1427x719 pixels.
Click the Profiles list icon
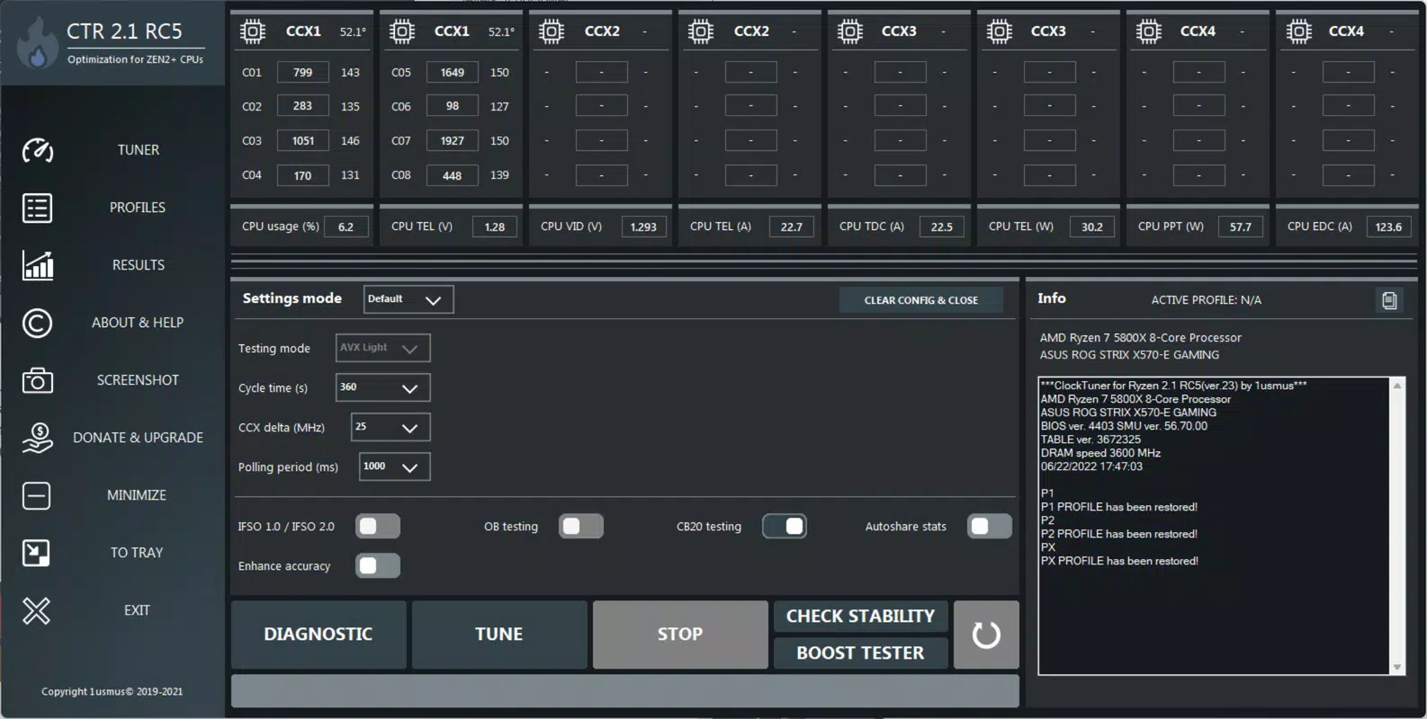[x=37, y=208]
